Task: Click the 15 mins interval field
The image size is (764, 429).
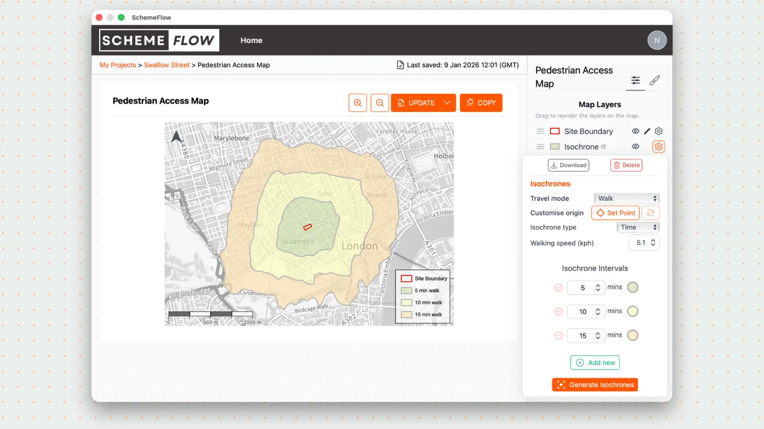Action: (586, 336)
